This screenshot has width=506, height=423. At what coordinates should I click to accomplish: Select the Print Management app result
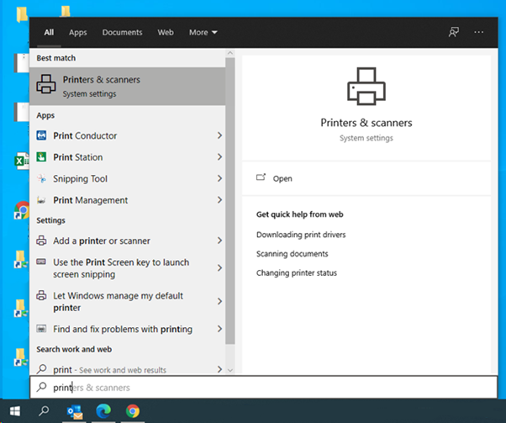[x=128, y=200]
